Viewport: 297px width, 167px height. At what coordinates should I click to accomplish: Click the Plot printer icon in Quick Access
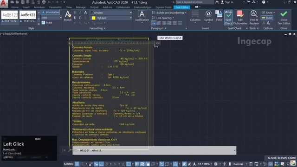44,2
